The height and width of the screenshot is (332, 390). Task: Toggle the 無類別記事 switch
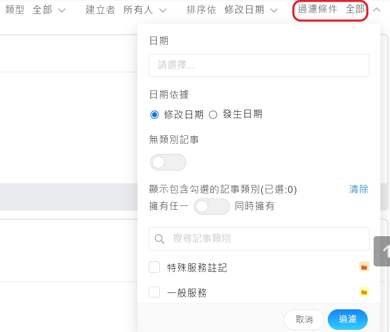pos(168,162)
